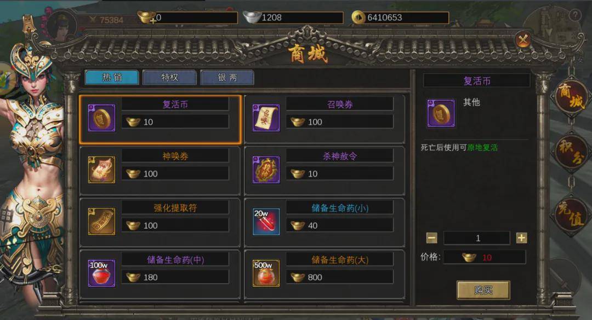592x320 pixels.
Task: Choose the 100w medium health potion icon
Action: coord(101,274)
